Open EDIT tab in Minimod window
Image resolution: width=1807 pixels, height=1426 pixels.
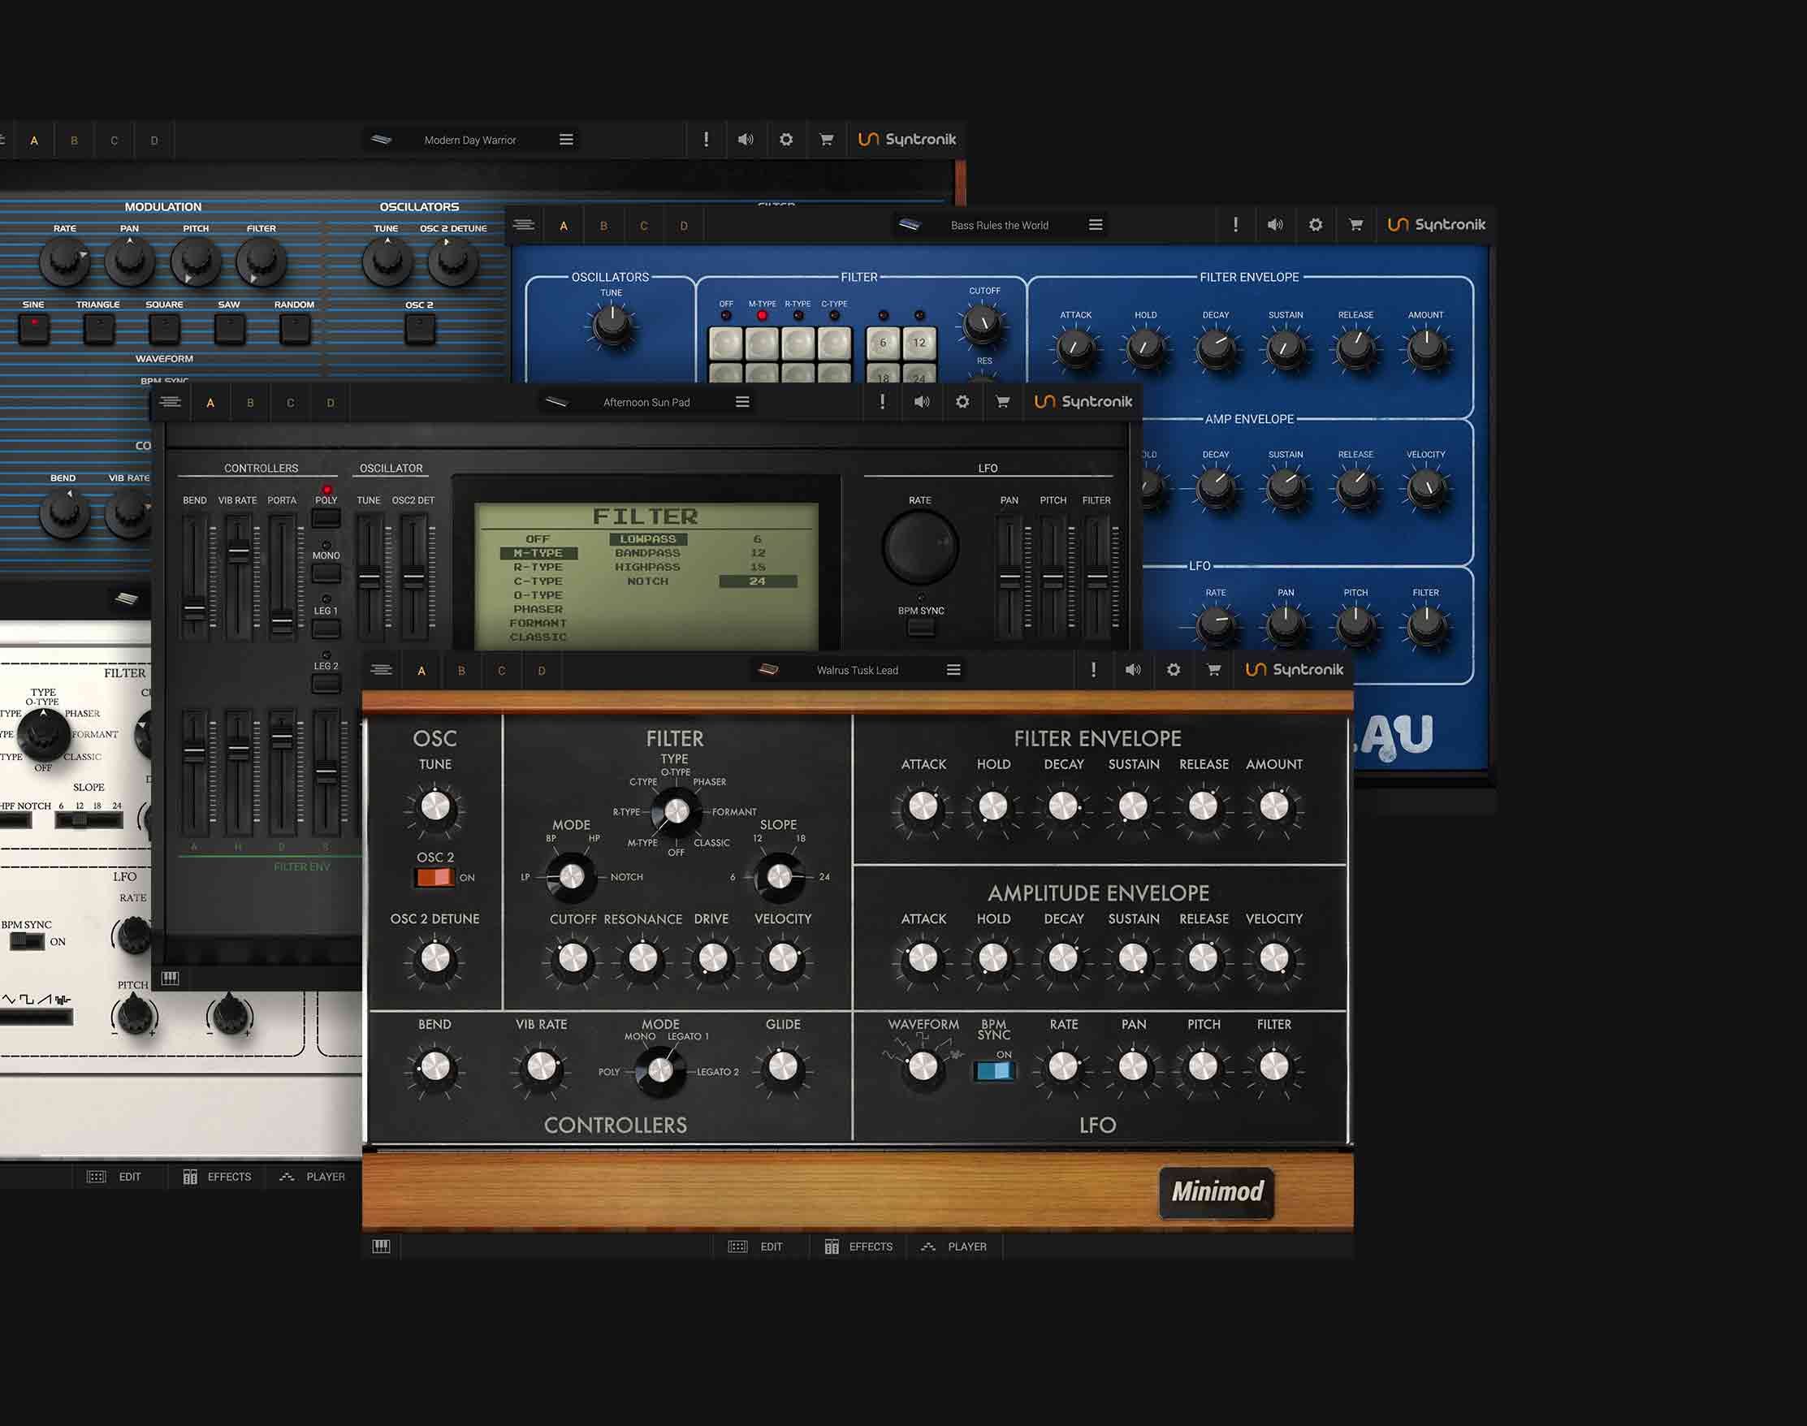[x=756, y=1247]
